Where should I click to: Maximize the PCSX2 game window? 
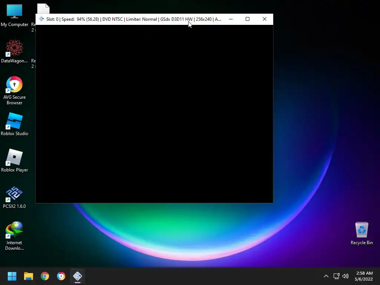(248, 19)
